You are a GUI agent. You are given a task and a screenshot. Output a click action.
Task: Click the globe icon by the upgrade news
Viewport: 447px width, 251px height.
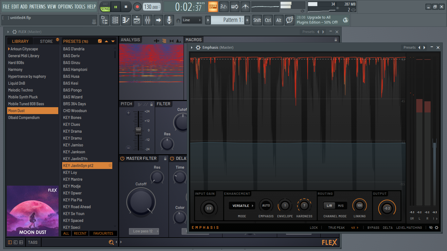[346, 20]
